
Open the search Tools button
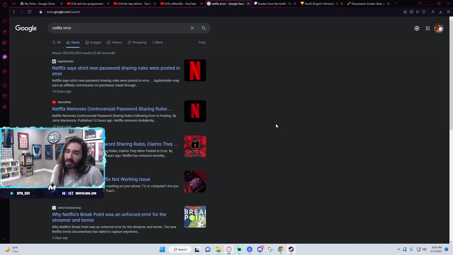click(202, 42)
